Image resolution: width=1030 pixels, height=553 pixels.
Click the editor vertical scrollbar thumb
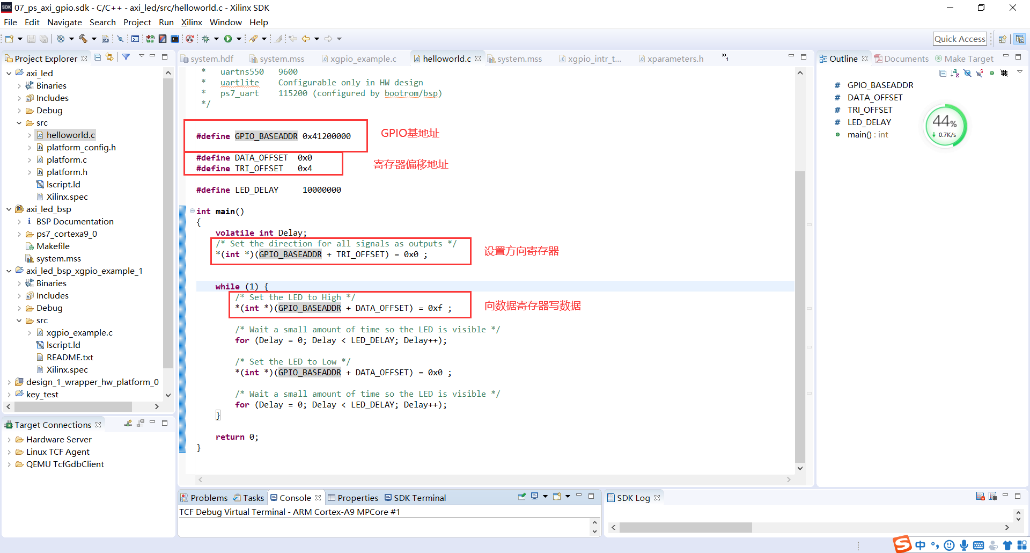coord(800,316)
